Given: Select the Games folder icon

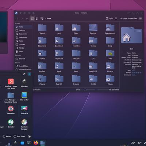Looking at the screenshot, I should click(x=93, y=41).
